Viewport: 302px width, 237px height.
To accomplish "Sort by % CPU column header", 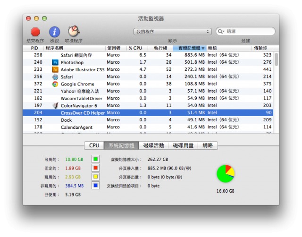I will [137, 48].
